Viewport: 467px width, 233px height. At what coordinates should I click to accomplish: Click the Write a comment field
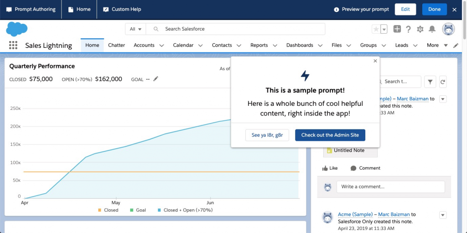(x=390, y=186)
